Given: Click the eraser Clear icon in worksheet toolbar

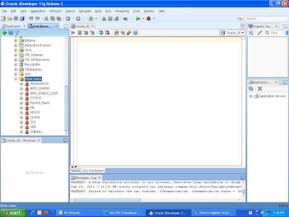Looking at the screenshot, I should tap(129, 33).
